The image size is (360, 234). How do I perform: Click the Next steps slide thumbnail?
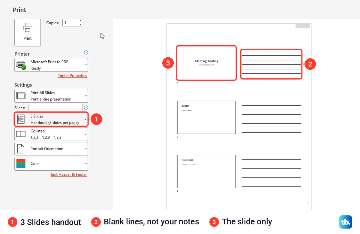206,171
